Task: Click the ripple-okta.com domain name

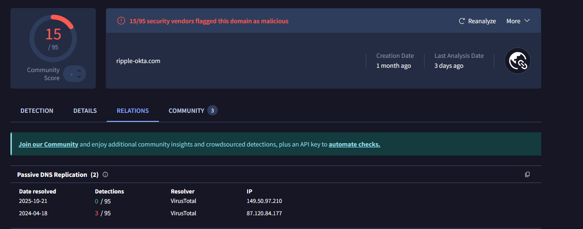Action: point(138,61)
